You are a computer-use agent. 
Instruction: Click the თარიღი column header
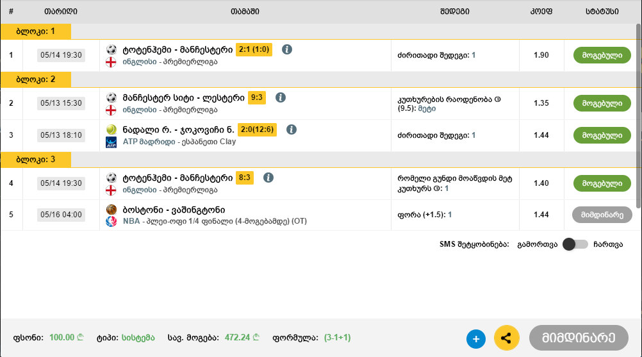tap(61, 12)
